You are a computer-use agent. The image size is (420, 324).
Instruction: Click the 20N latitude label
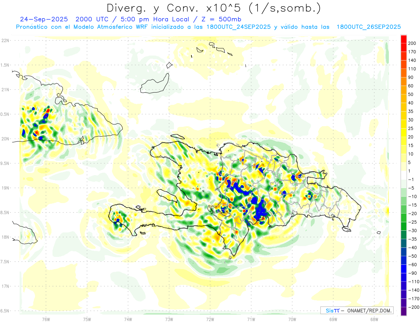click(x=5, y=139)
